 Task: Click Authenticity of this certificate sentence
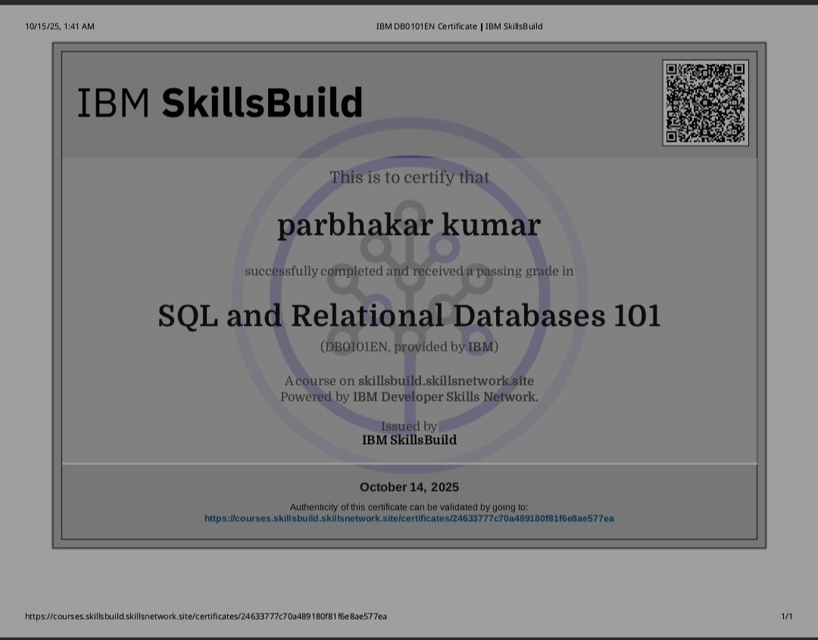(409, 507)
